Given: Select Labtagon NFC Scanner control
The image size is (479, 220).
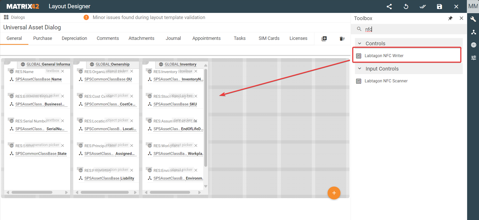Looking at the screenshot, I should [x=386, y=81].
